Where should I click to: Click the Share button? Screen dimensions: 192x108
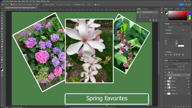click(x=181, y=4)
